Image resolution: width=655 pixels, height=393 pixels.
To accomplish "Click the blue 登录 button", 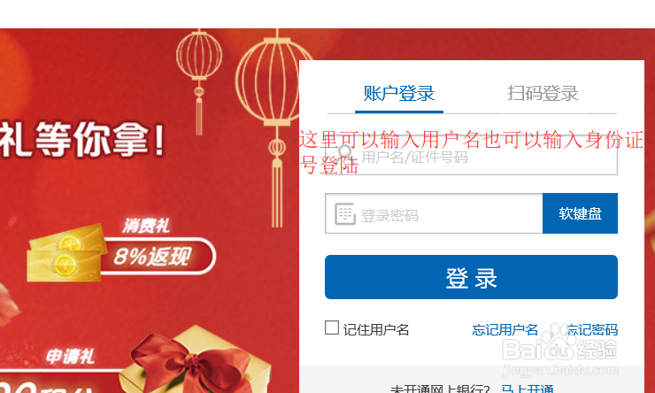I will tap(471, 277).
